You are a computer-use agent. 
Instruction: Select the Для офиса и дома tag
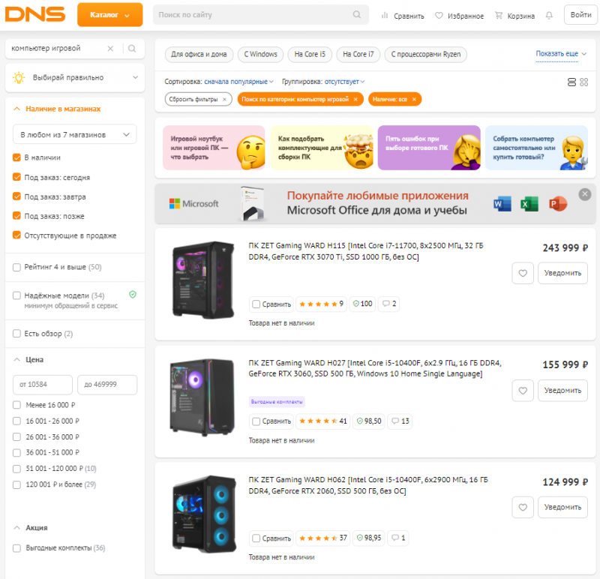coord(199,54)
